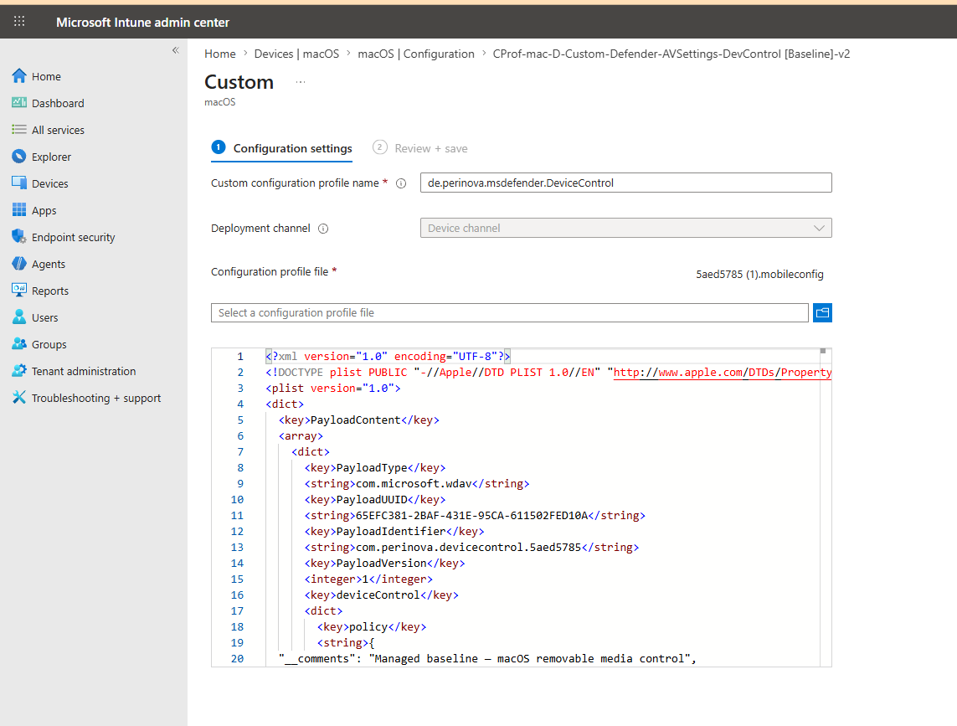The width and height of the screenshot is (957, 726).
Task: Click the PayloadUUID value line
Action: click(x=475, y=515)
